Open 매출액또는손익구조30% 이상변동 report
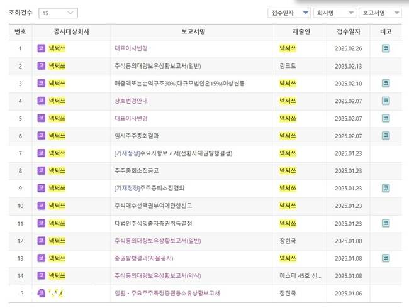 point(179,84)
